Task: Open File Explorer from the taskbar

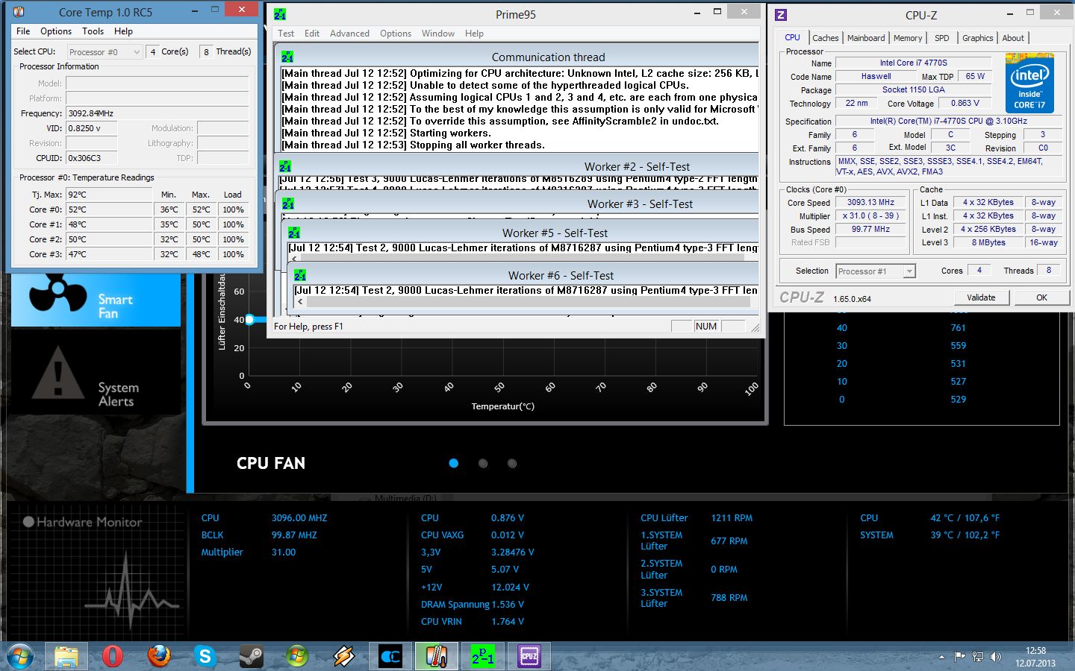Action: [66, 657]
